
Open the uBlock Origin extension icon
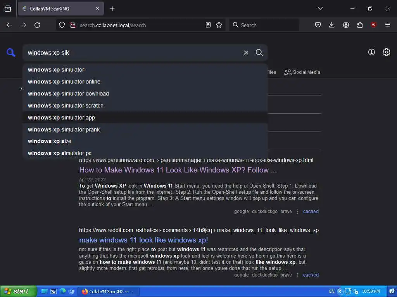tap(373, 25)
